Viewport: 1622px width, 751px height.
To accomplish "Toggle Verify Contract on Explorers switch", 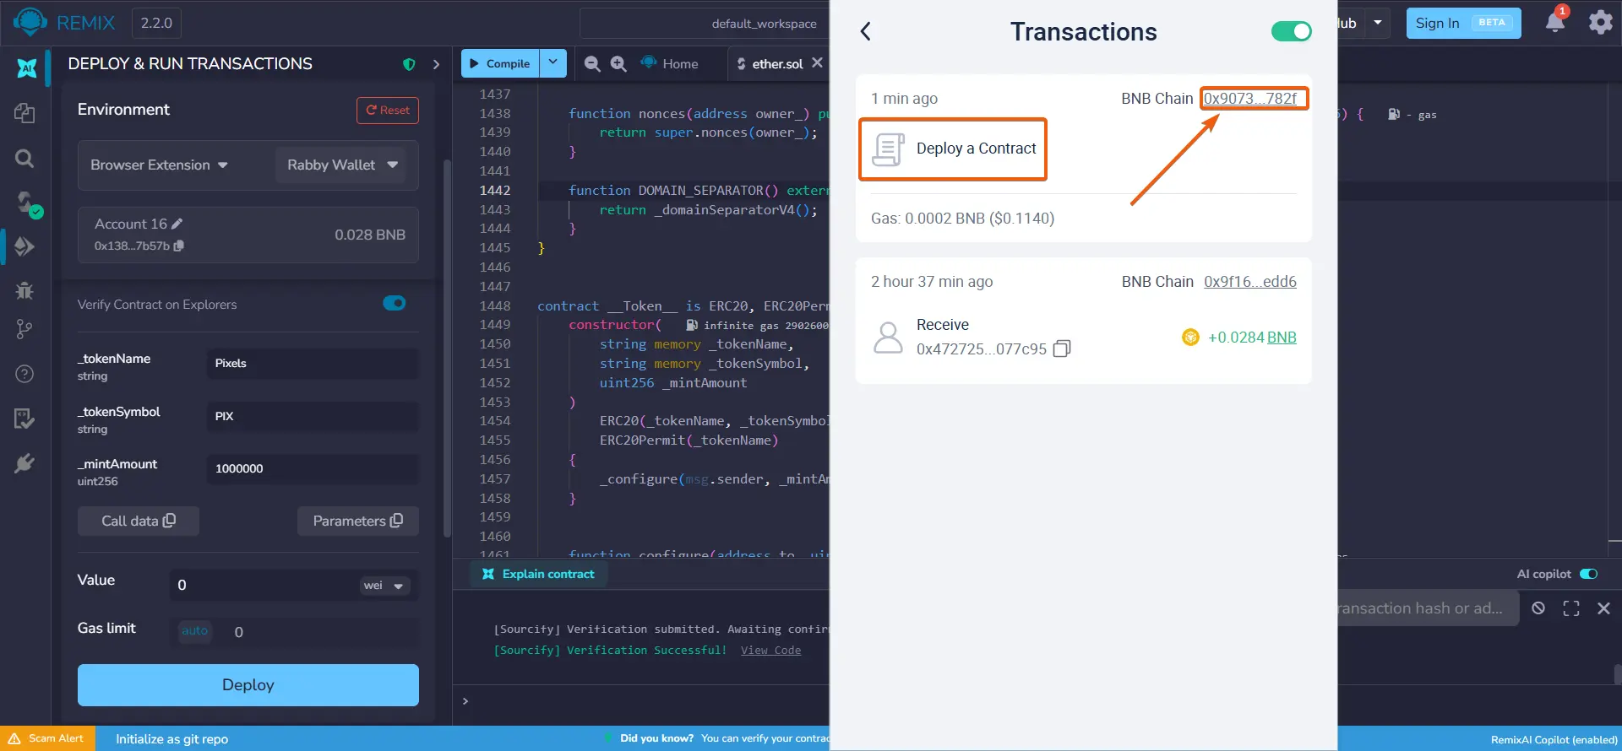I will pos(395,303).
